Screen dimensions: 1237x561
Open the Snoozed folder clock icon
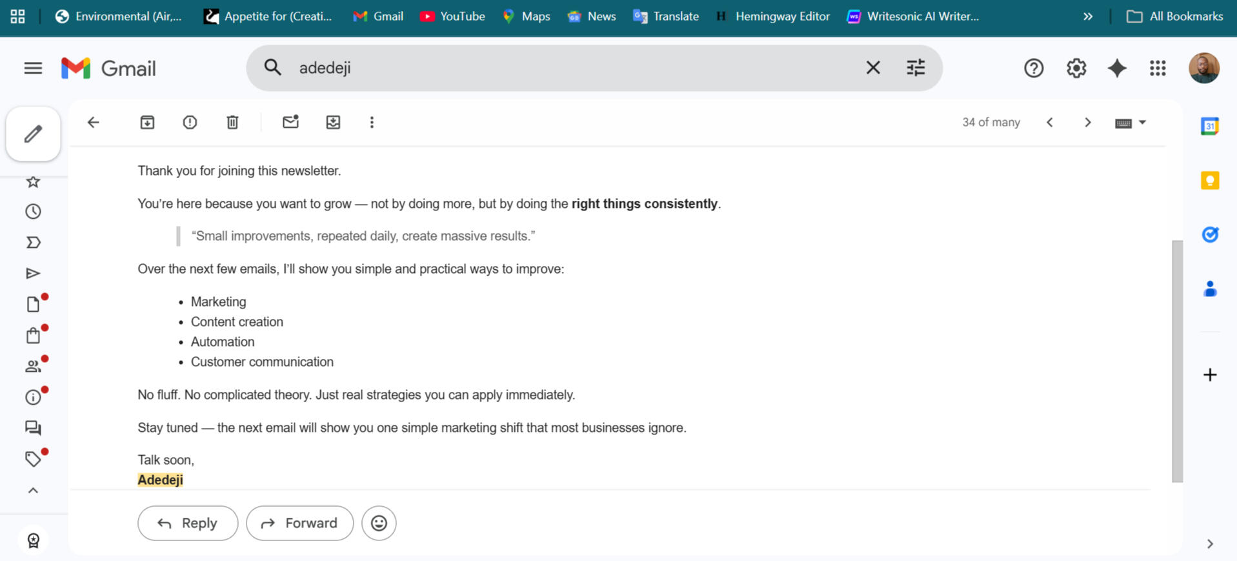pos(33,212)
